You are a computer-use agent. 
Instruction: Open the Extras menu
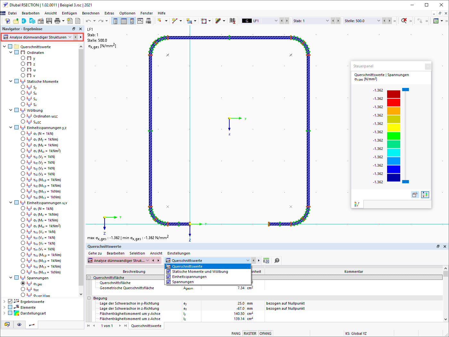(109, 13)
